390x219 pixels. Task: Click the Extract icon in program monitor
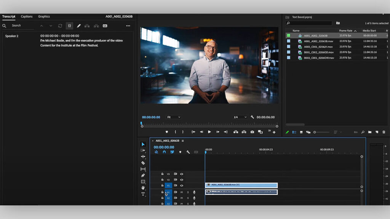pyautogui.click(x=244, y=132)
